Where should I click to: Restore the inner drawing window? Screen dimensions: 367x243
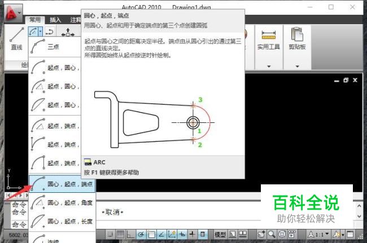(346, 80)
